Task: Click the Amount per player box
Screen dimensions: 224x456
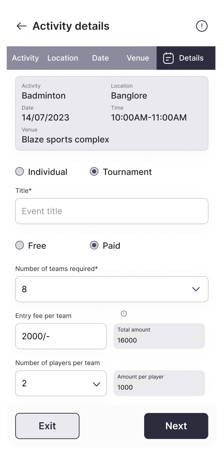Action: [x=159, y=383]
